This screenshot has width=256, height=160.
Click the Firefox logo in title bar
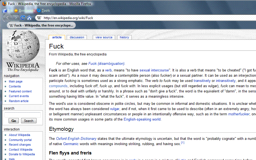point(4,4)
